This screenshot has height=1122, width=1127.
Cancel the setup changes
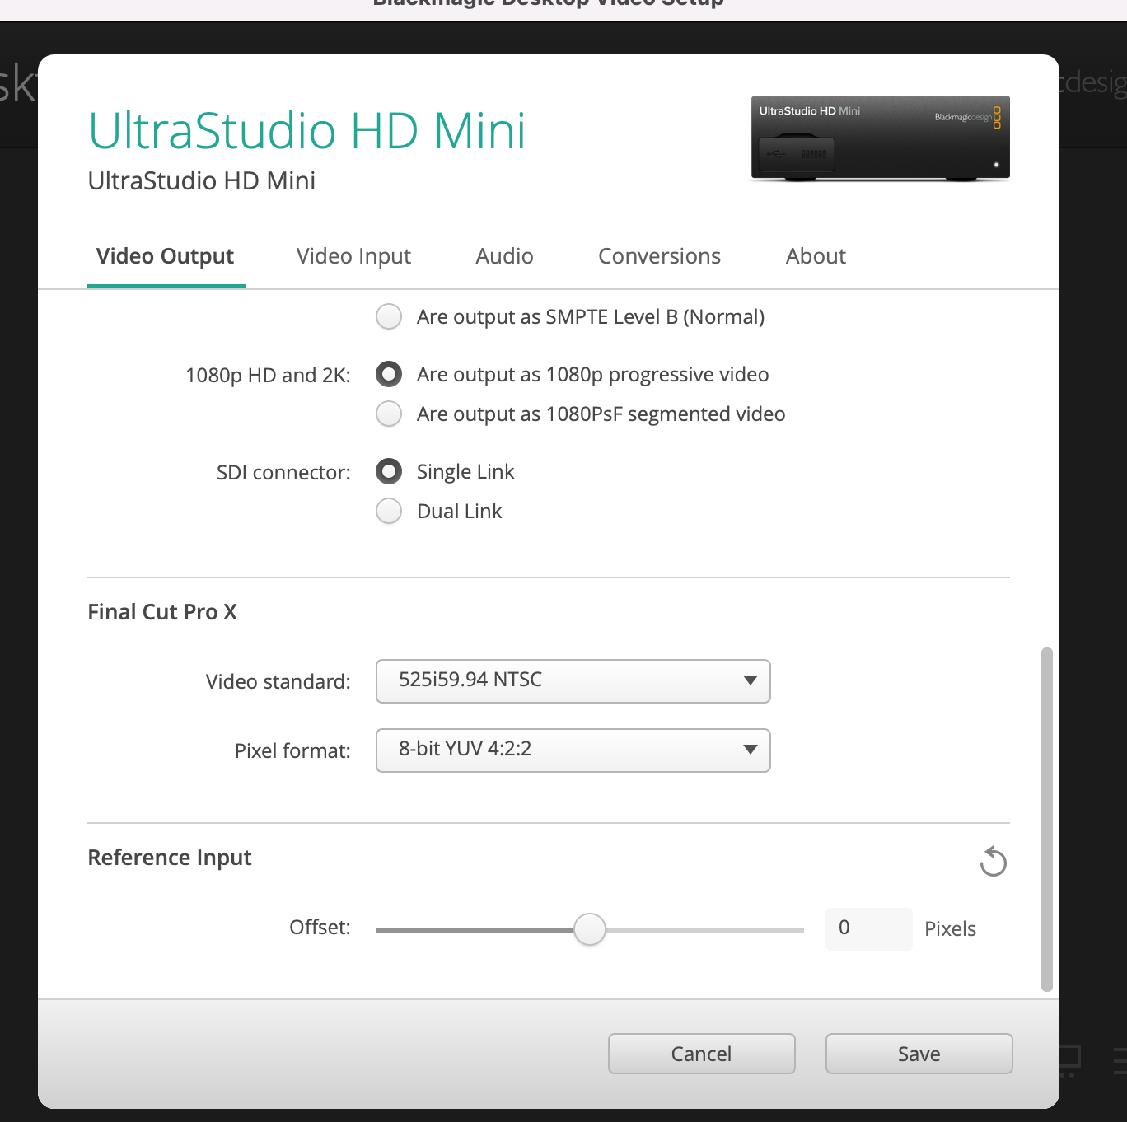(702, 1054)
